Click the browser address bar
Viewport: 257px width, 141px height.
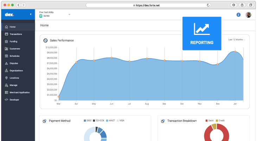pyautogui.click(x=148, y=5)
